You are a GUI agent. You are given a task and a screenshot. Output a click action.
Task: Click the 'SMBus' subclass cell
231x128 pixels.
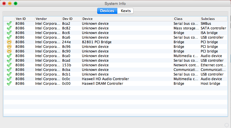click(x=206, y=24)
